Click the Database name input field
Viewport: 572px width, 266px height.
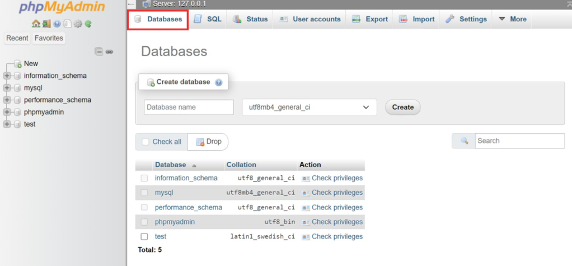189,107
